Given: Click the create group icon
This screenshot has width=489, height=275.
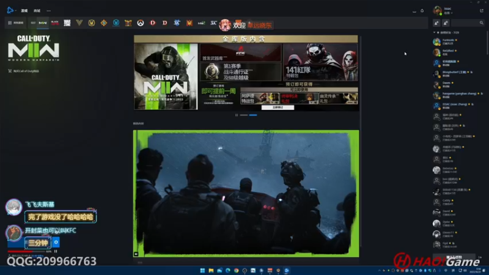Looking at the screenshot, I should 446,23.
